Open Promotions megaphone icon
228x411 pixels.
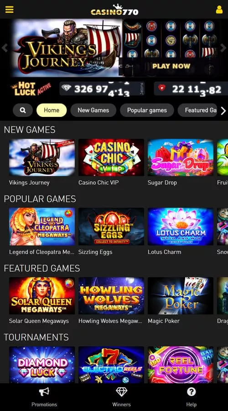pyautogui.click(x=44, y=392)
